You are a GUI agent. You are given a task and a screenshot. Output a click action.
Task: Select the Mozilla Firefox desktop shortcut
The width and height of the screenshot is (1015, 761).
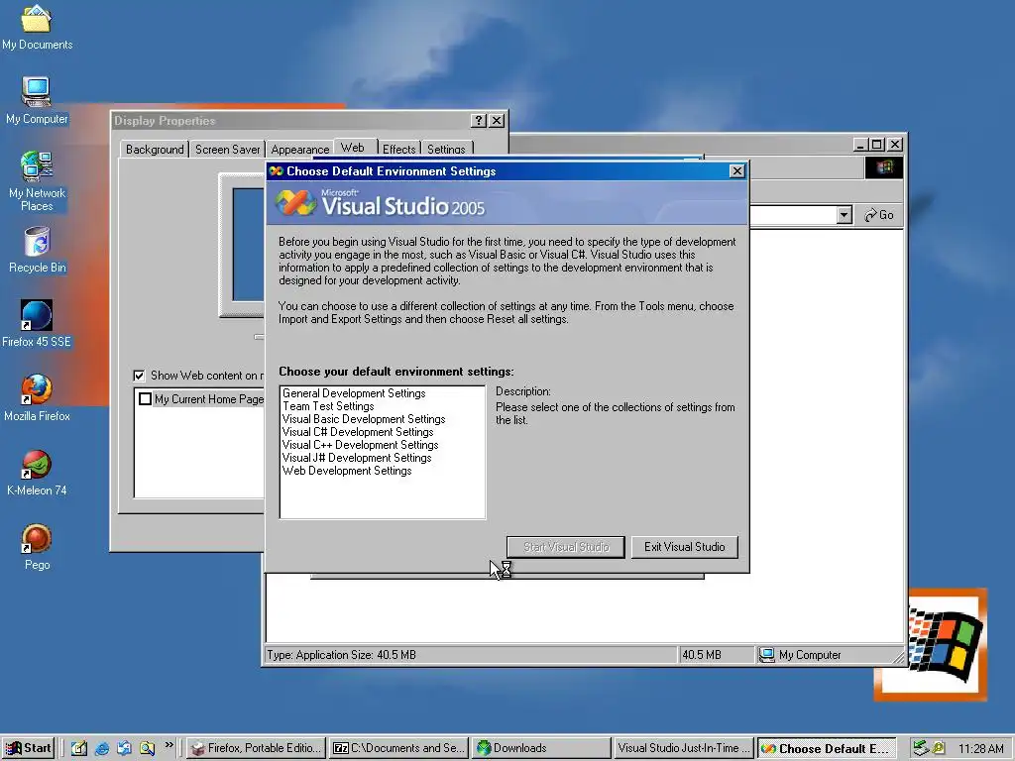tap(37, 398)
